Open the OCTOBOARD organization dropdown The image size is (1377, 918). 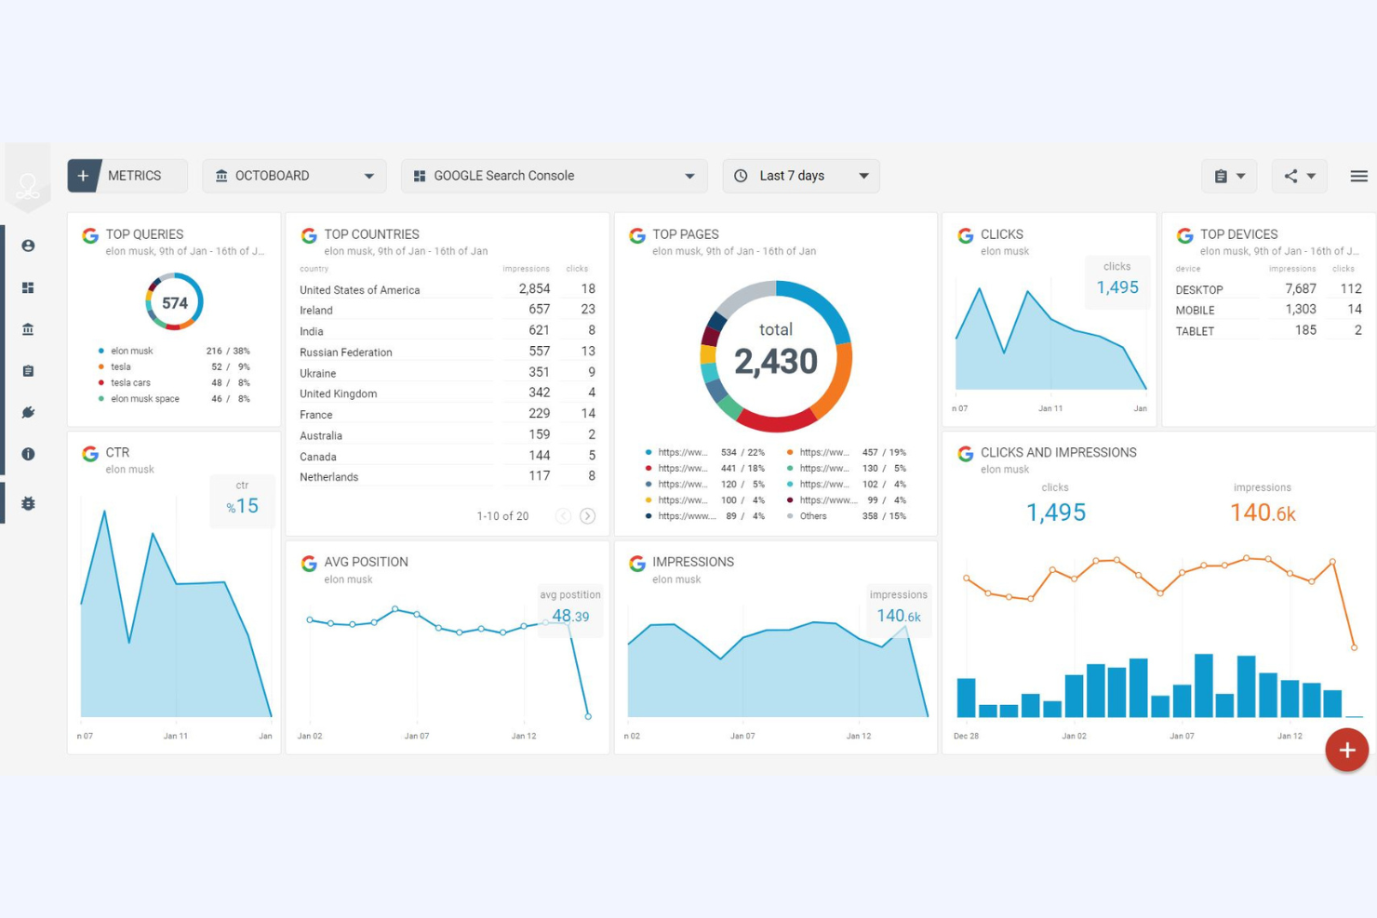click(x=294, y=176)
